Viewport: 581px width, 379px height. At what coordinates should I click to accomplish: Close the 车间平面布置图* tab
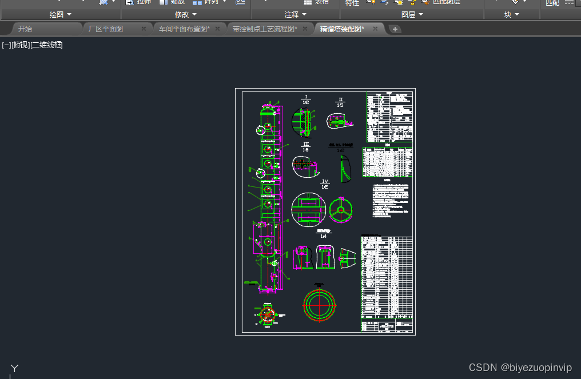tap(217, 29)
